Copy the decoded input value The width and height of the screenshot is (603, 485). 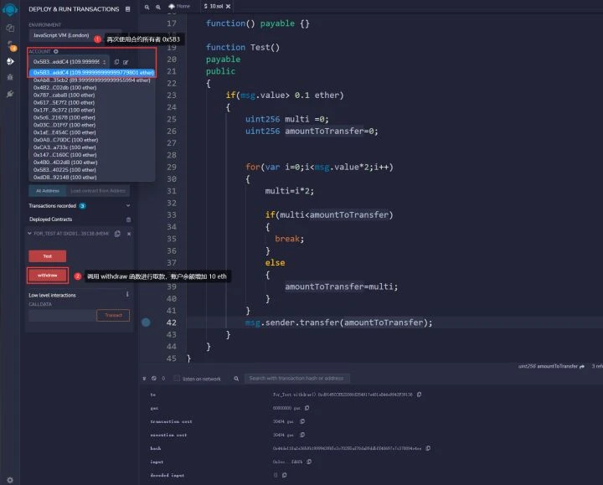coord(285,475)
